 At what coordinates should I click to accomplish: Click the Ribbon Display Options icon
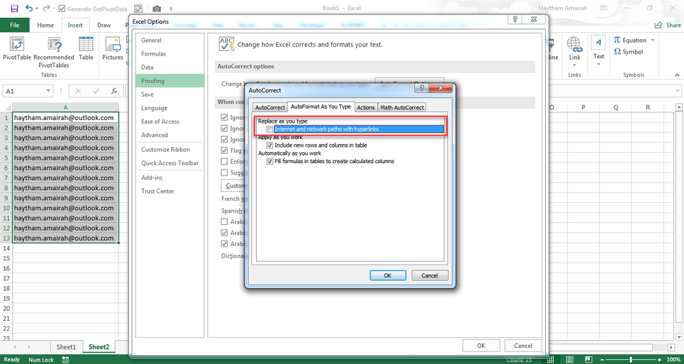click(604, 8)
